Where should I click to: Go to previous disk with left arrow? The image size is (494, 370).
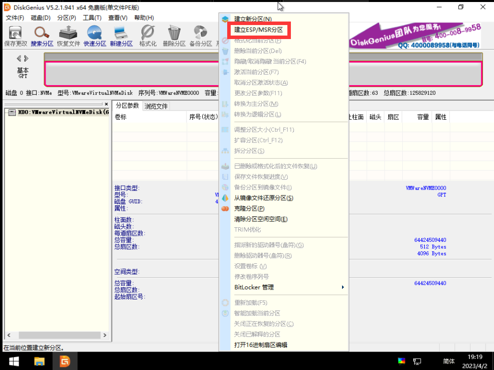click(x=19, y=58)
